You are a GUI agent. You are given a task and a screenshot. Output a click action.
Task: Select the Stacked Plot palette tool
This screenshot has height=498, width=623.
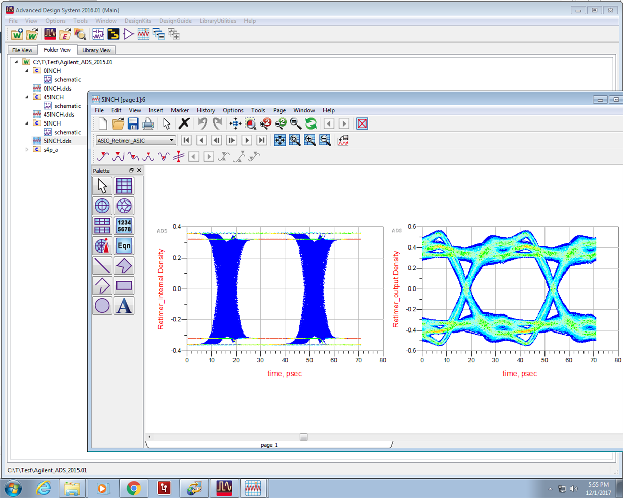pos(102,226)
